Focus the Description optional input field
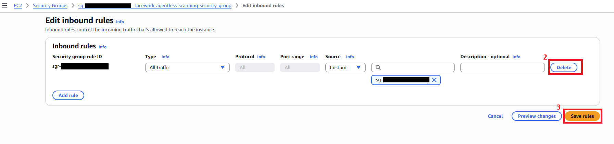This screenshot has height=144, width=614. click(502, 67)
